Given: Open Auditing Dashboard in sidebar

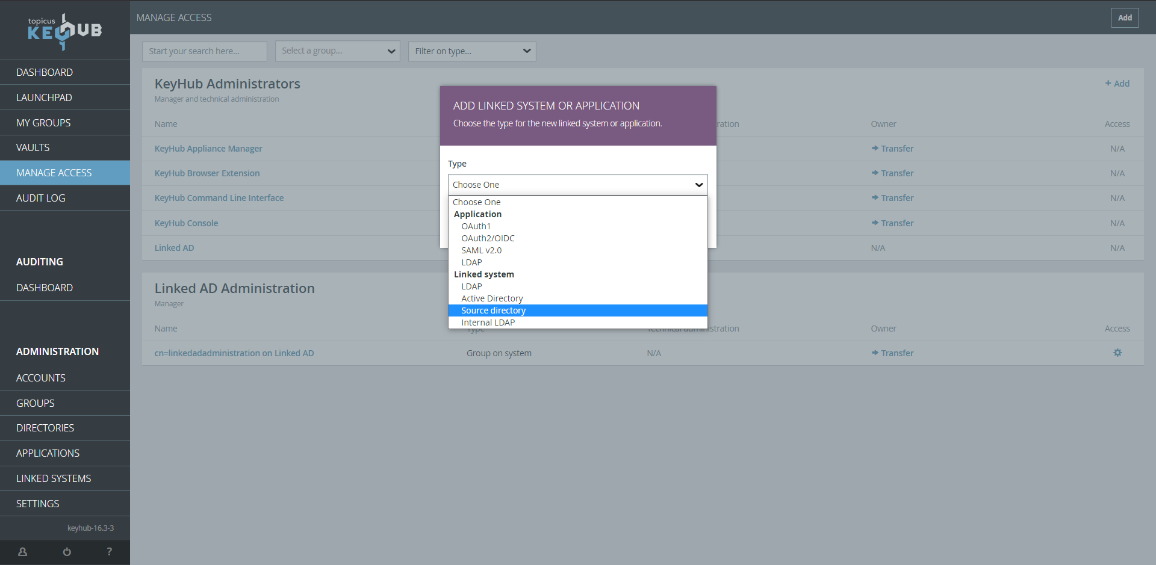Looking at the screenshot, I should (65, 288).
